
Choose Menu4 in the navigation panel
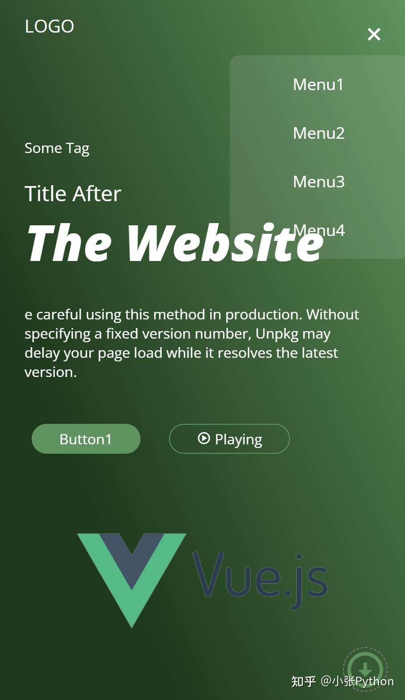tap(318, 230)
